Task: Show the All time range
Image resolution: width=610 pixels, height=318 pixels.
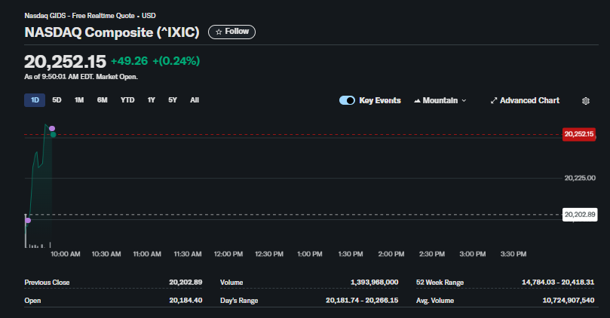Action: [x=195, y=100]
